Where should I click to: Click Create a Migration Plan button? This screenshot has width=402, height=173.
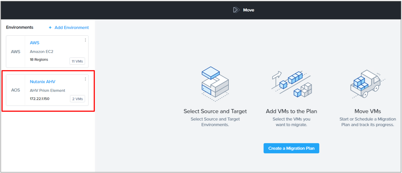[x=291, y=148]
